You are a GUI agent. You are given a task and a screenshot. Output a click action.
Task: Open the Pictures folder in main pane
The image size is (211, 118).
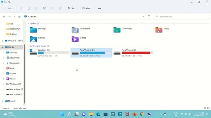[37, 39]
